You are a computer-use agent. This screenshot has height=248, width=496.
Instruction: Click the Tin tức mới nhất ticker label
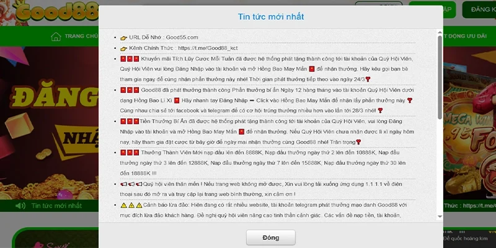click(56, 206)
